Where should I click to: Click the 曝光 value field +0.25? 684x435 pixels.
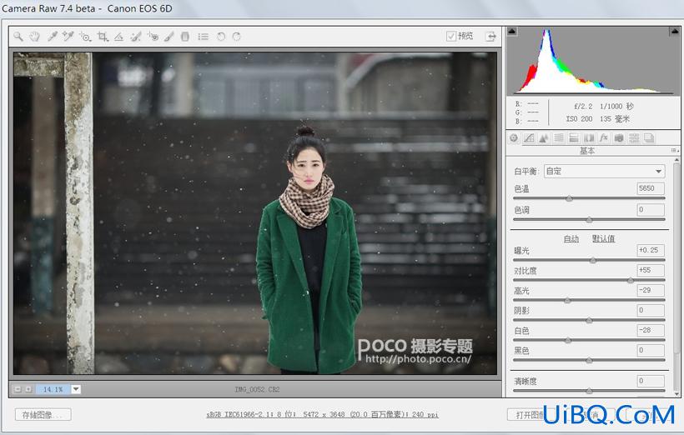tap(651, 250)
